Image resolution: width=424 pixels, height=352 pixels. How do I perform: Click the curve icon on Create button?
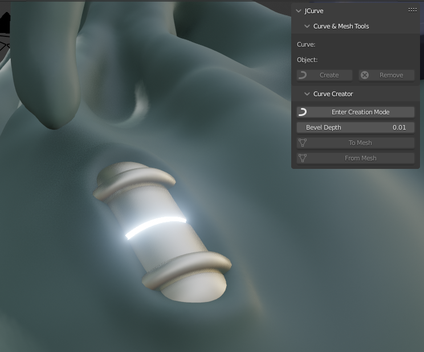[303, 75]
